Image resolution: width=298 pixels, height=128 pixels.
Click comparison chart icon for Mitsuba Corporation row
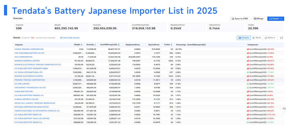click(248, 107)
